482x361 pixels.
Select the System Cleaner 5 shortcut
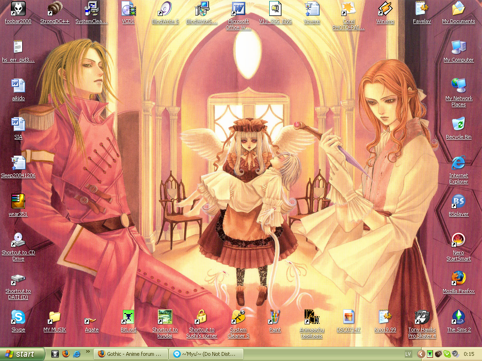point(238,324)
